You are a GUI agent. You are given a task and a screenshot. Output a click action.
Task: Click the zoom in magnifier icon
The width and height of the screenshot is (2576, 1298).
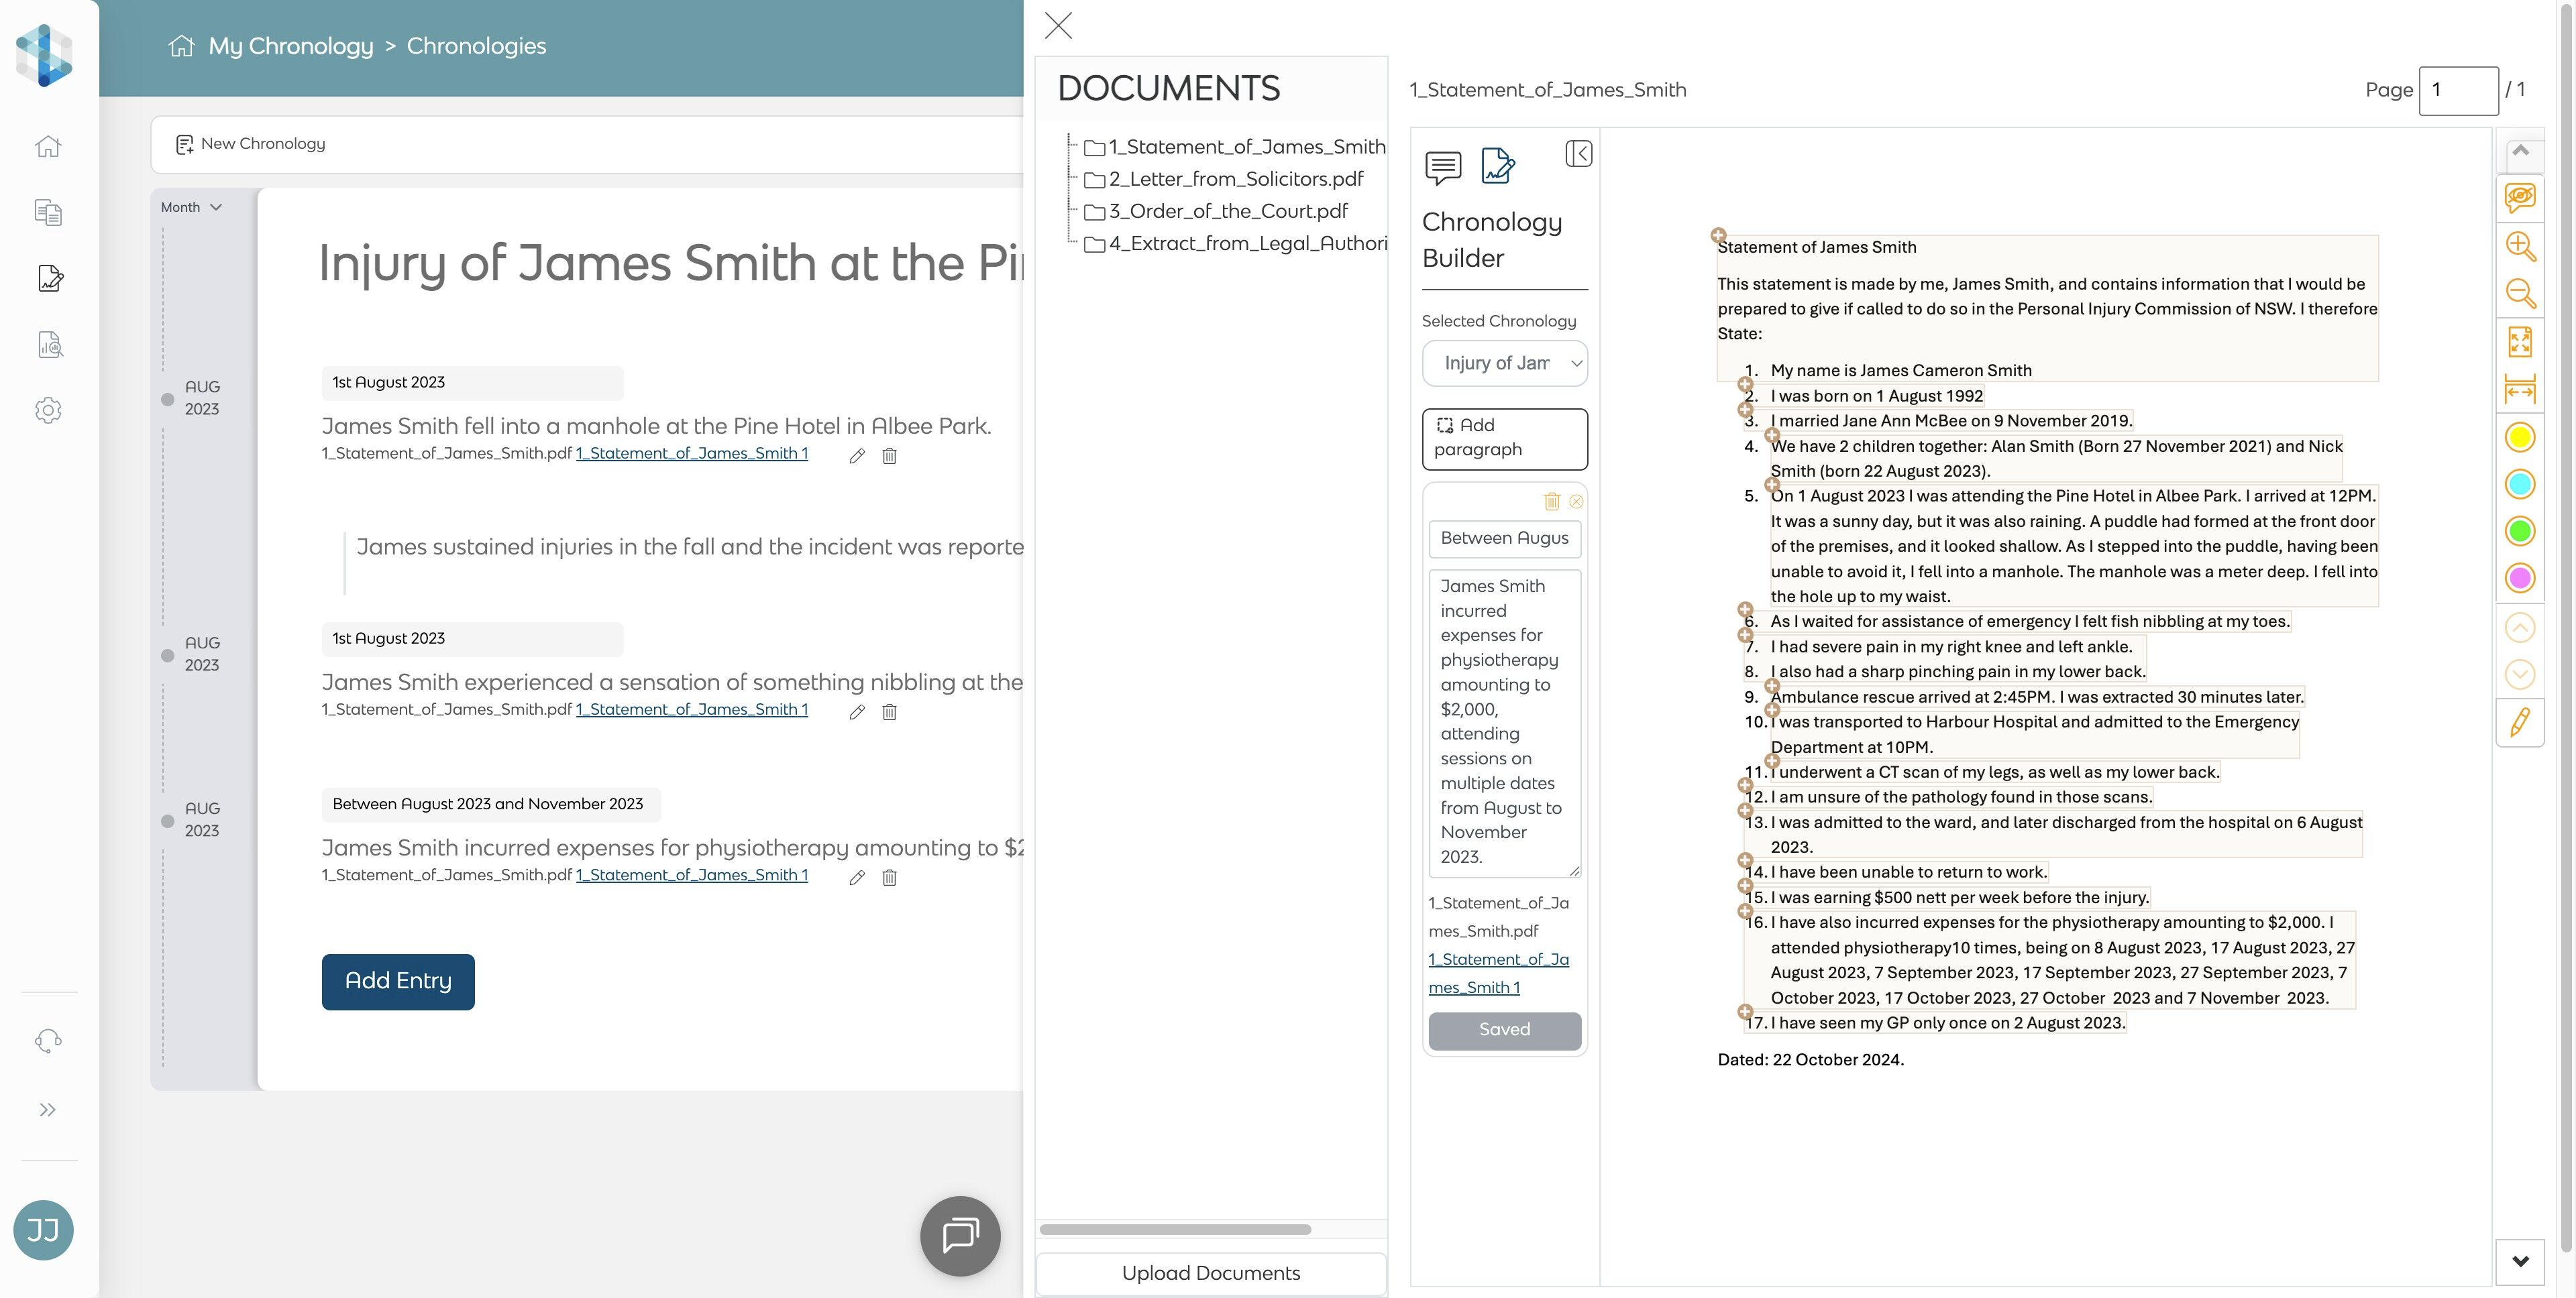pos(2519,246)
